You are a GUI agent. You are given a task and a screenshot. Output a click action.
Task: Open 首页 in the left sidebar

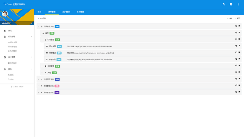pyautogui.click(x=10, y=31)
